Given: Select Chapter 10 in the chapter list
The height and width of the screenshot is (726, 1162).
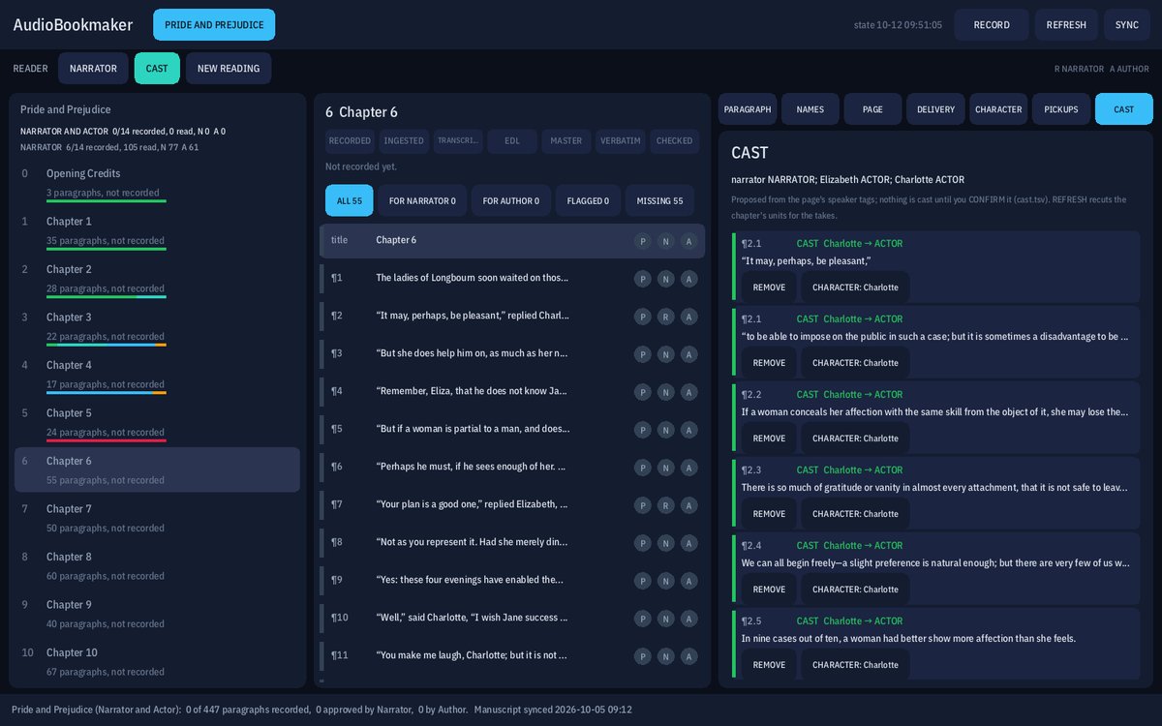Looking at the screenshot, I should coord(157,661).
